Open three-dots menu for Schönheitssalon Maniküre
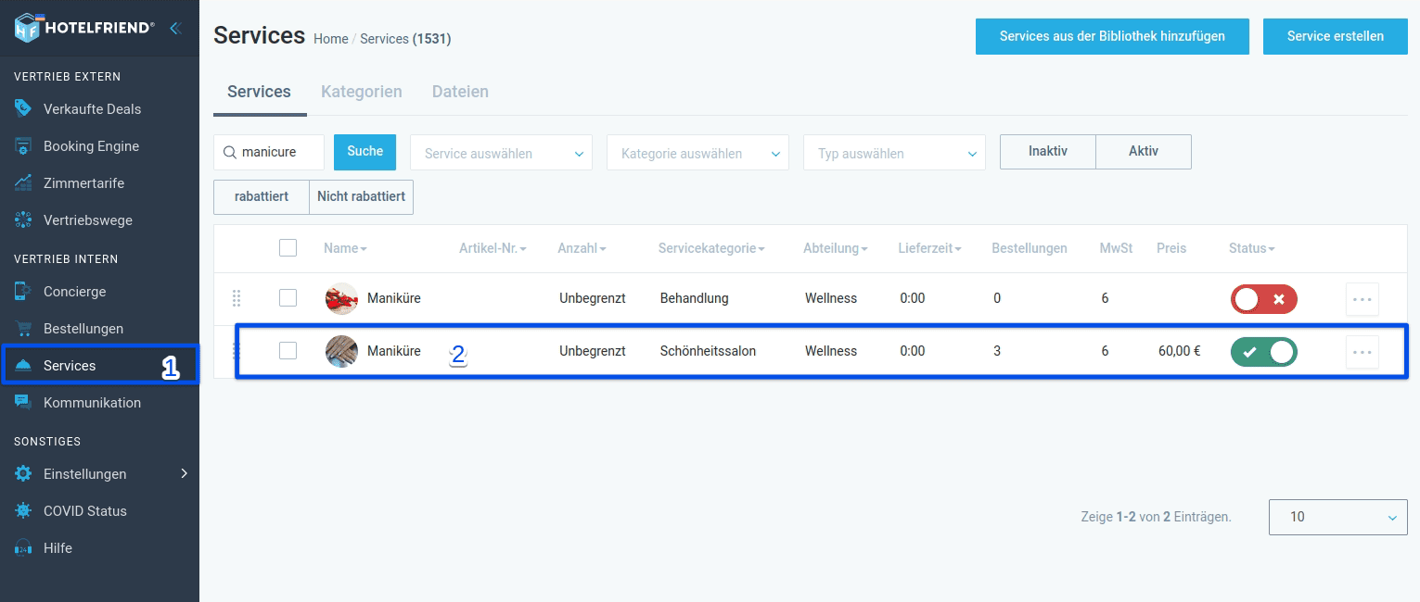 point(1362,352)
